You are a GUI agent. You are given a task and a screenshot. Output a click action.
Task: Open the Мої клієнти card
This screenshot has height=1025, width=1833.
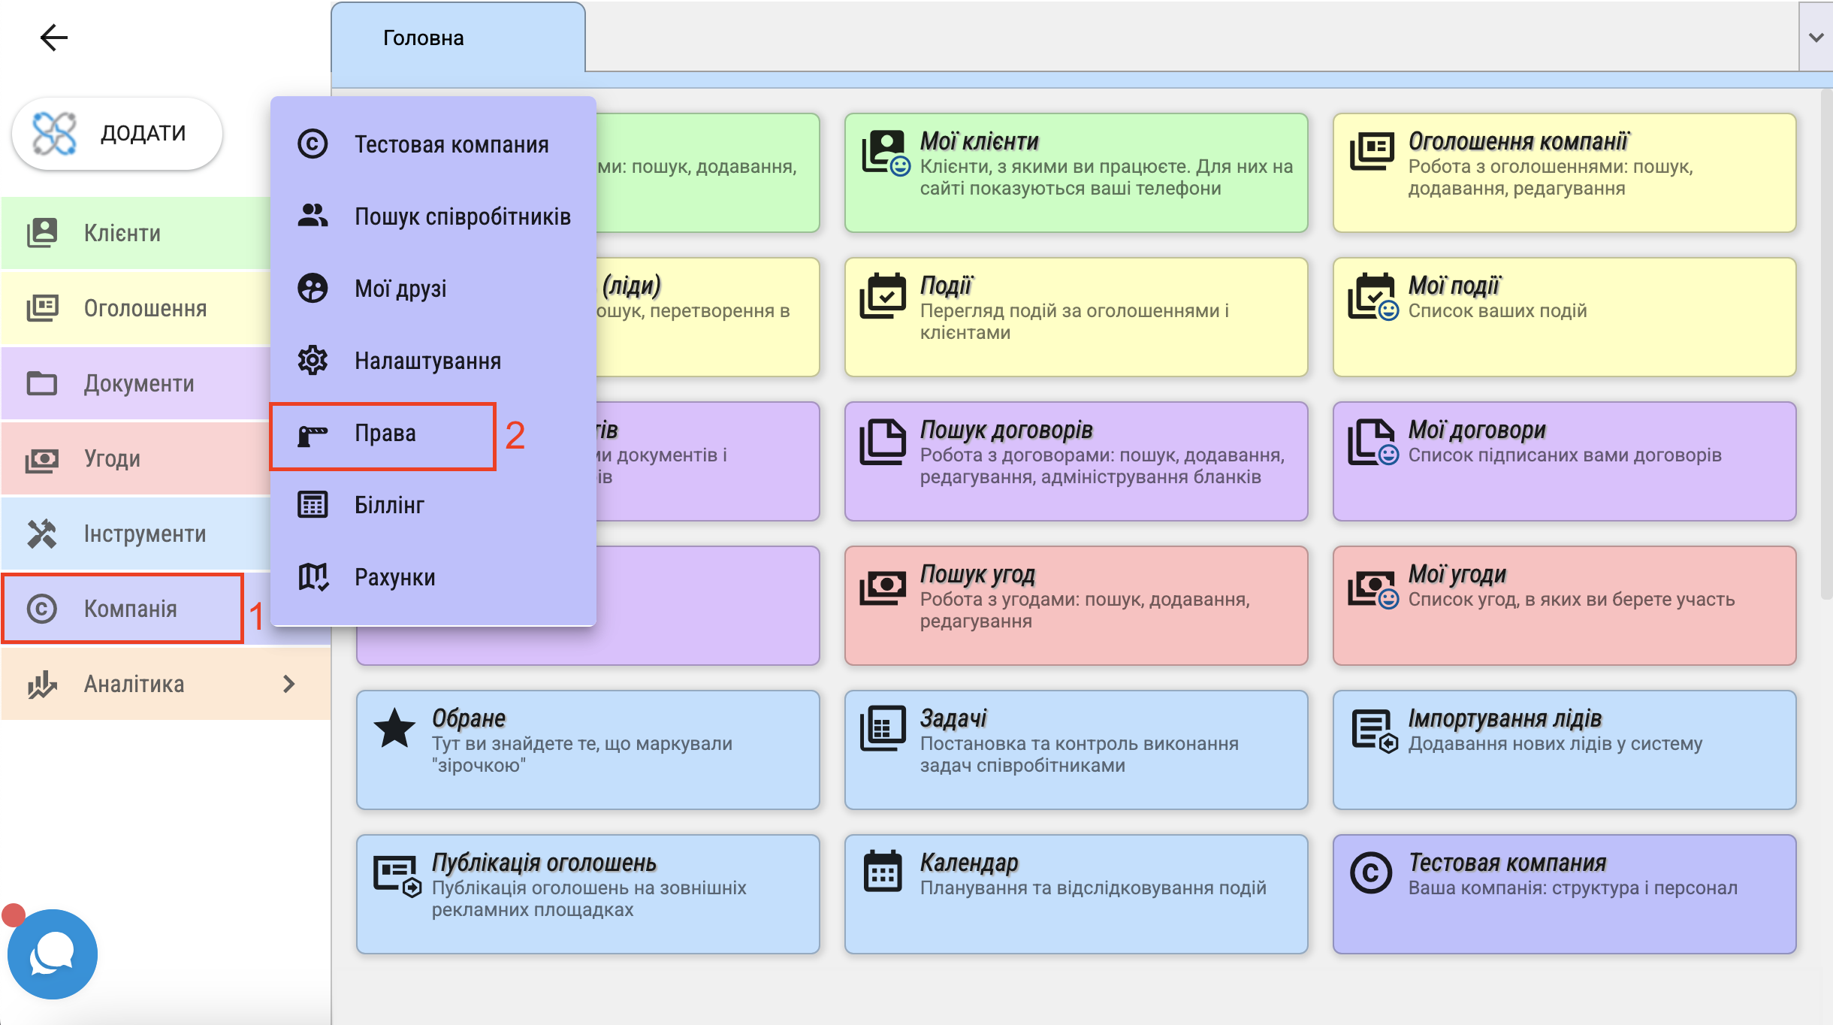tap(1077, 173)
